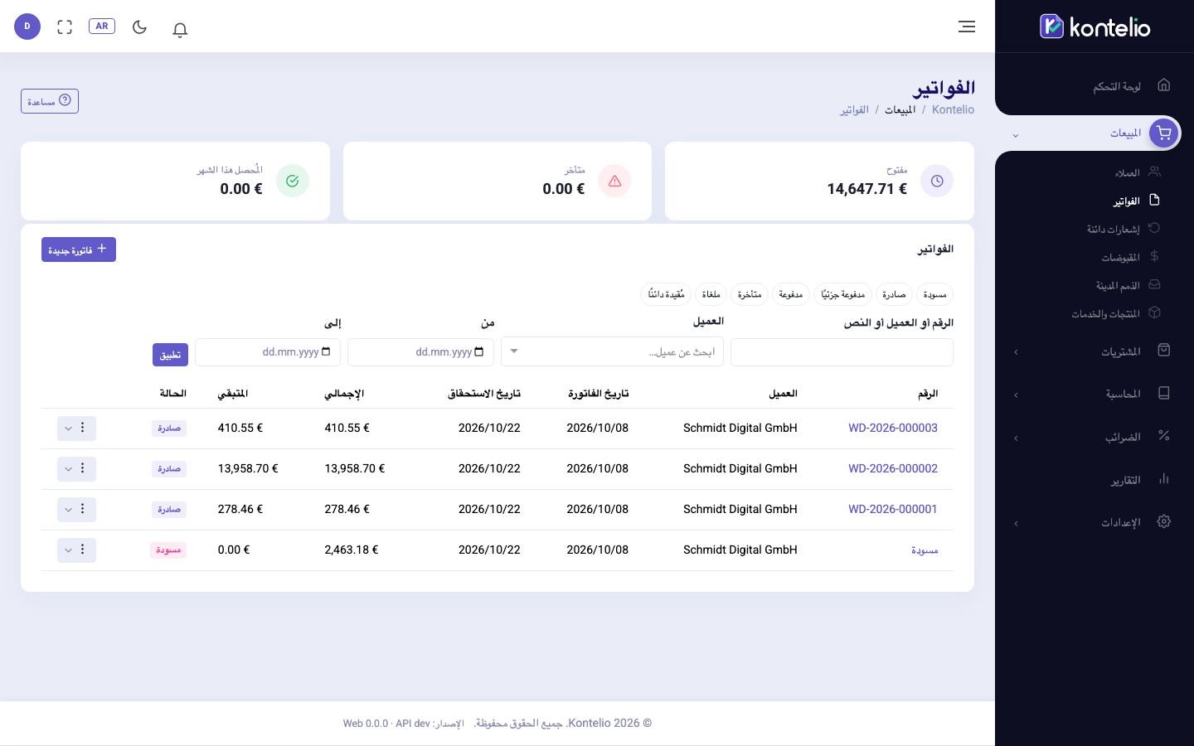Click the Kontelio logo

tap(1094, 27)
